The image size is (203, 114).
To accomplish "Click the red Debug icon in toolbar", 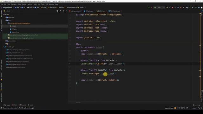I will 173,8.
